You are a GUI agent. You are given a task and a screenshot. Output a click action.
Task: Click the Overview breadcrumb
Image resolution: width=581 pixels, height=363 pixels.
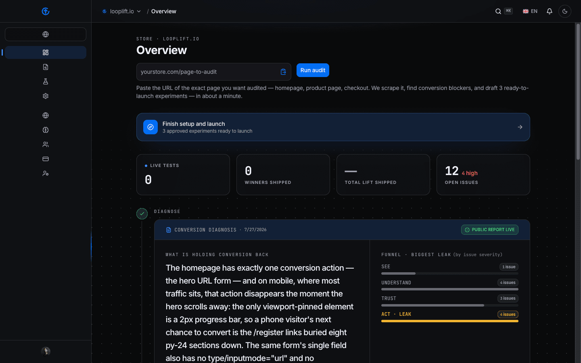tap(164, 11)
